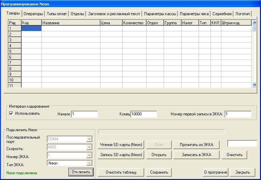The image size is (261, 180).
Task: Click Чтение SD карты (Neon) button
Action: 121,145
